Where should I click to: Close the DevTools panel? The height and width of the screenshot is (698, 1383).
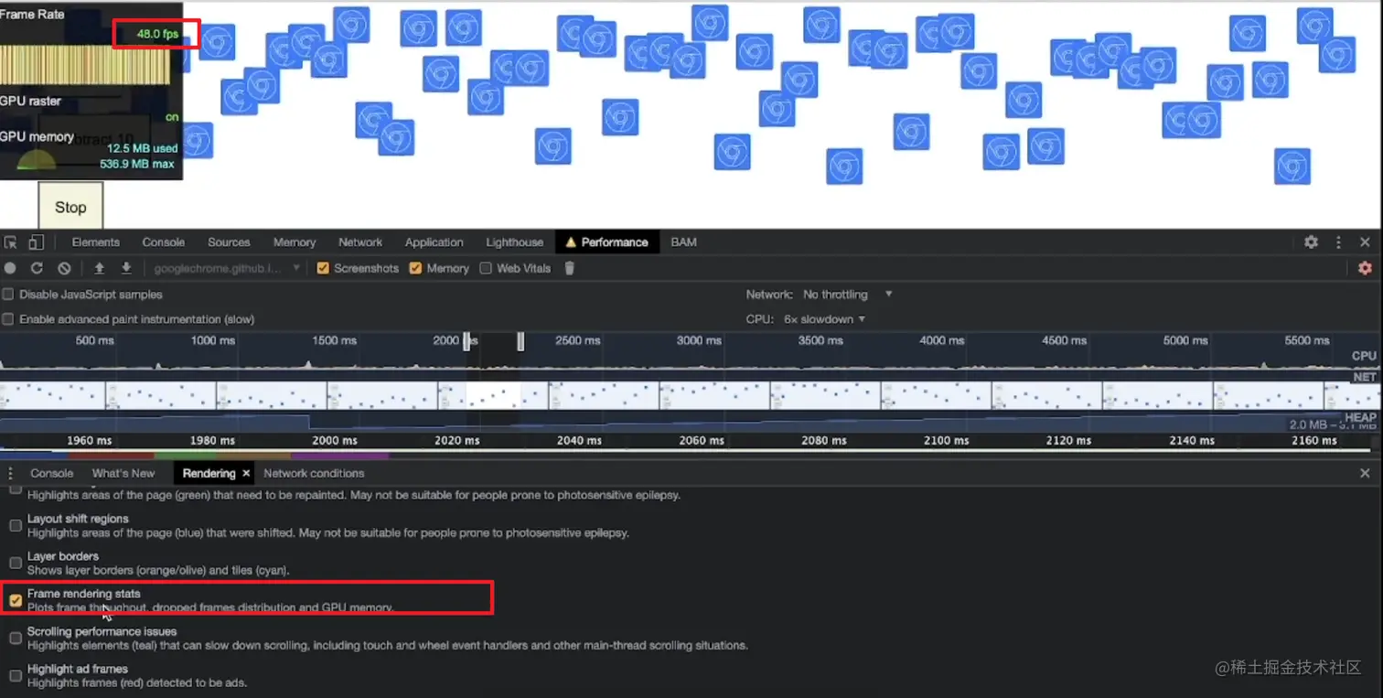pos(1365,242)
